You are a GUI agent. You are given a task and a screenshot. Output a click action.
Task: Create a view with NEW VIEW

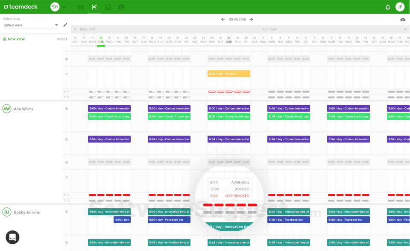[x=14, y=39]
